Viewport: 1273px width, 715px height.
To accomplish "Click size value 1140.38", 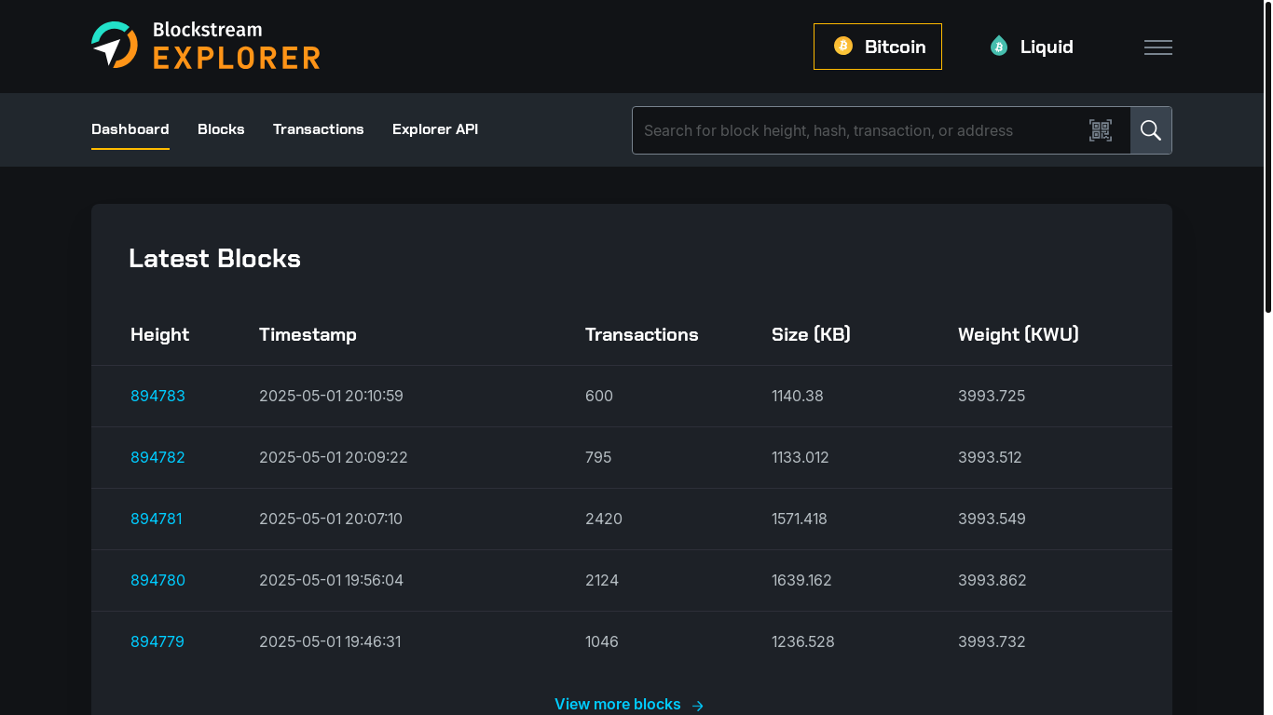I will pyautogui.click(x=798, y=396).
